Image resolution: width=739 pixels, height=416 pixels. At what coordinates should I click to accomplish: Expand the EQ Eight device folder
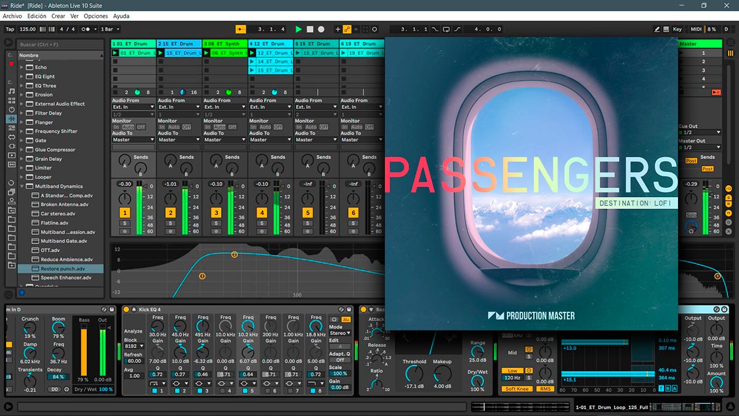pyautogui.click(x=22, y=76)
